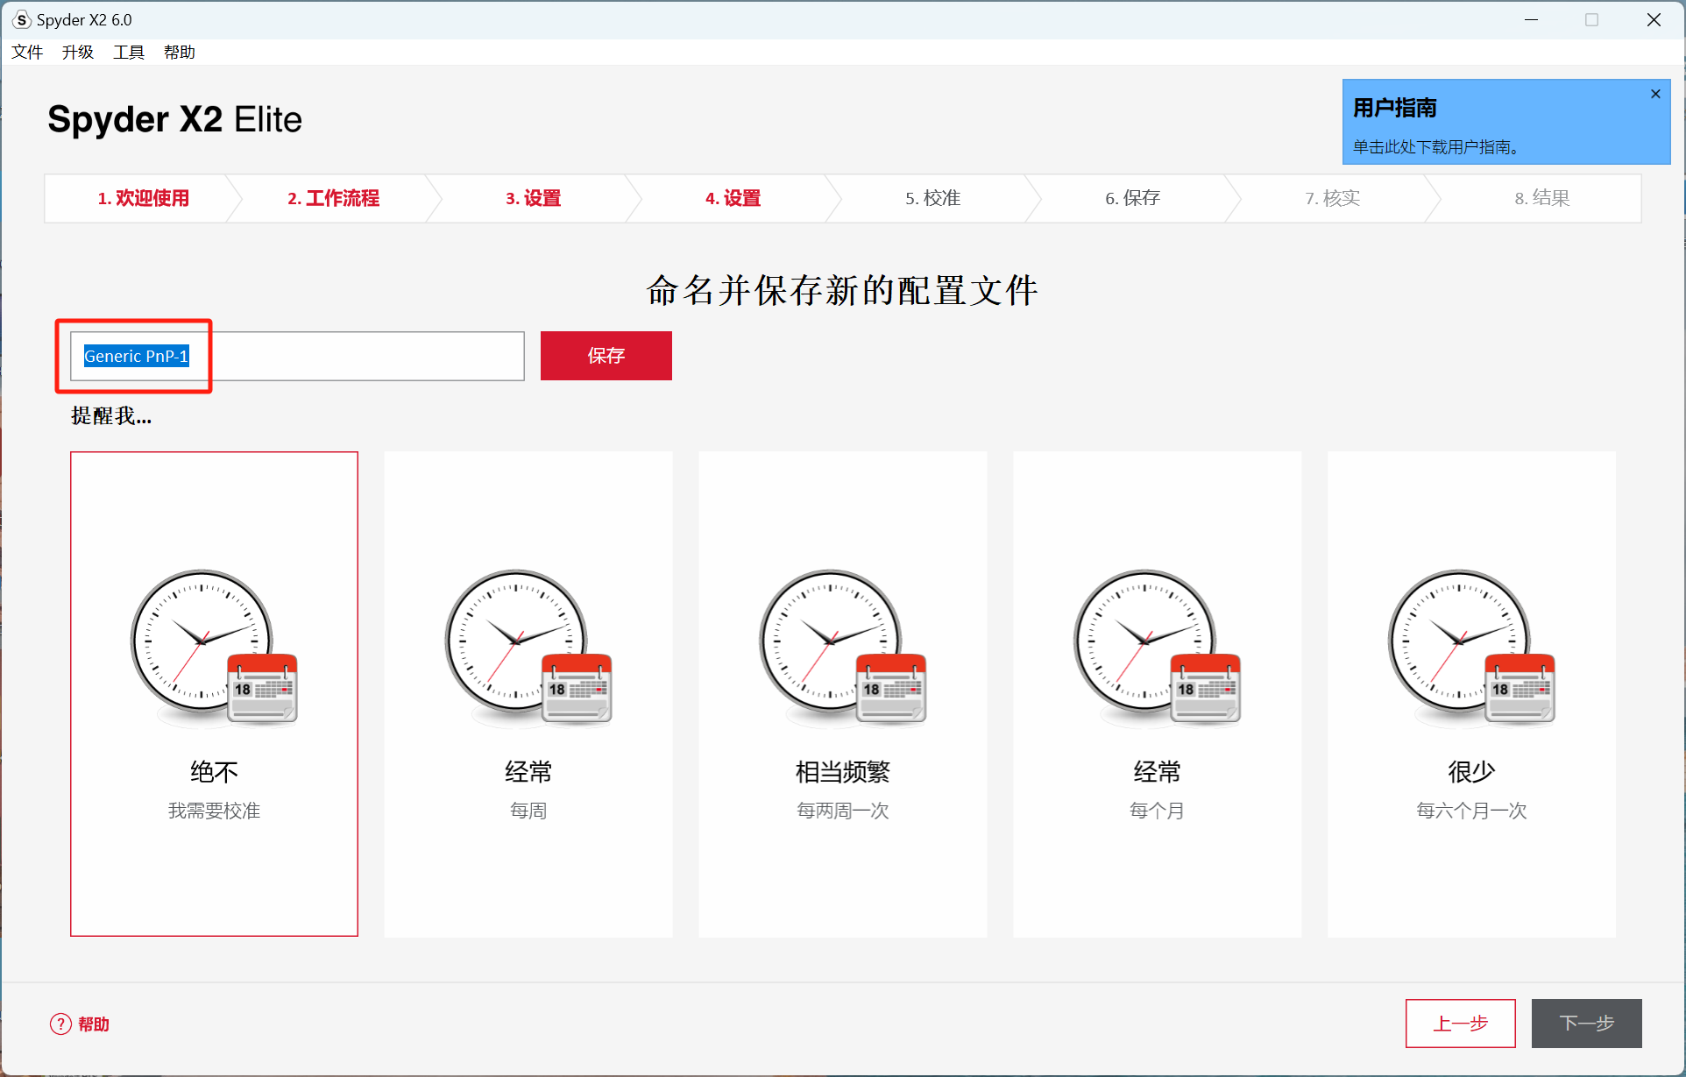Choose the 经常 每周 reminder option
This screenshot has width=1686, height=1077.
(x=528, y=693)
